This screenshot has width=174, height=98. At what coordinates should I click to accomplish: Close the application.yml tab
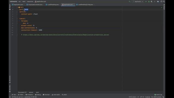[x=74, y=5]
